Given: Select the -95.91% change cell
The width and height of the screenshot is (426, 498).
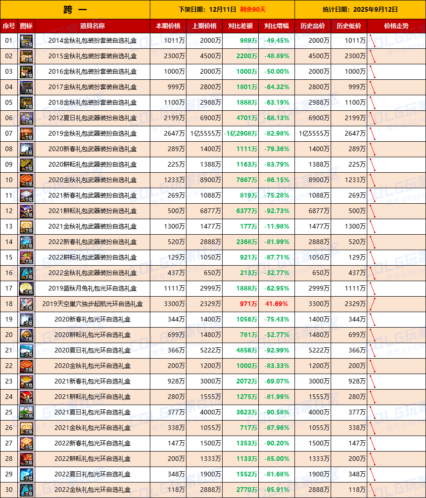Looking at the screenshot, I should coord(277,490).
